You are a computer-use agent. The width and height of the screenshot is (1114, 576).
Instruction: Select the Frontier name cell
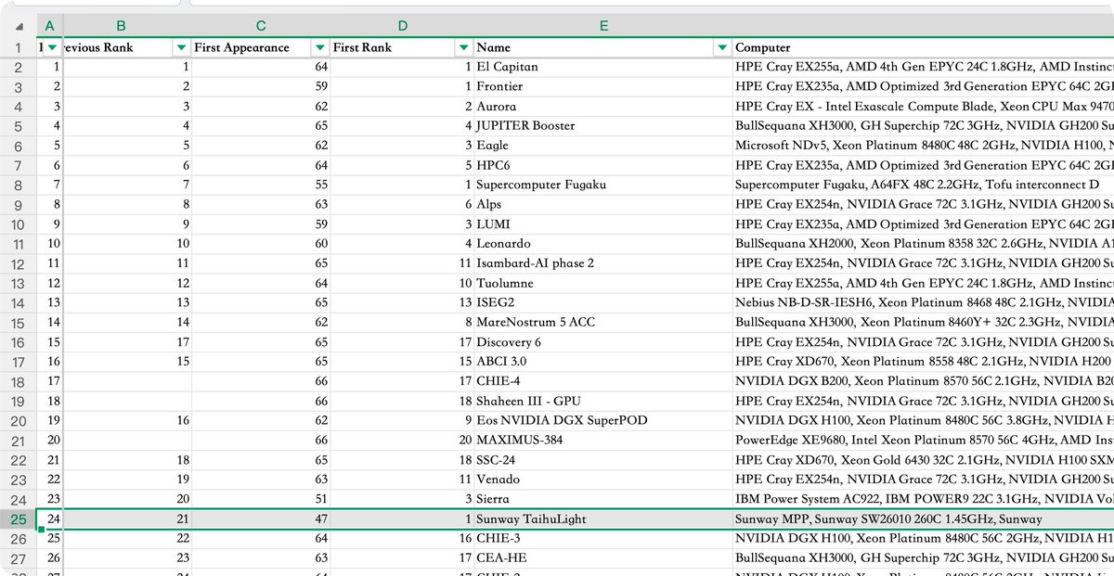coord(603,86)
